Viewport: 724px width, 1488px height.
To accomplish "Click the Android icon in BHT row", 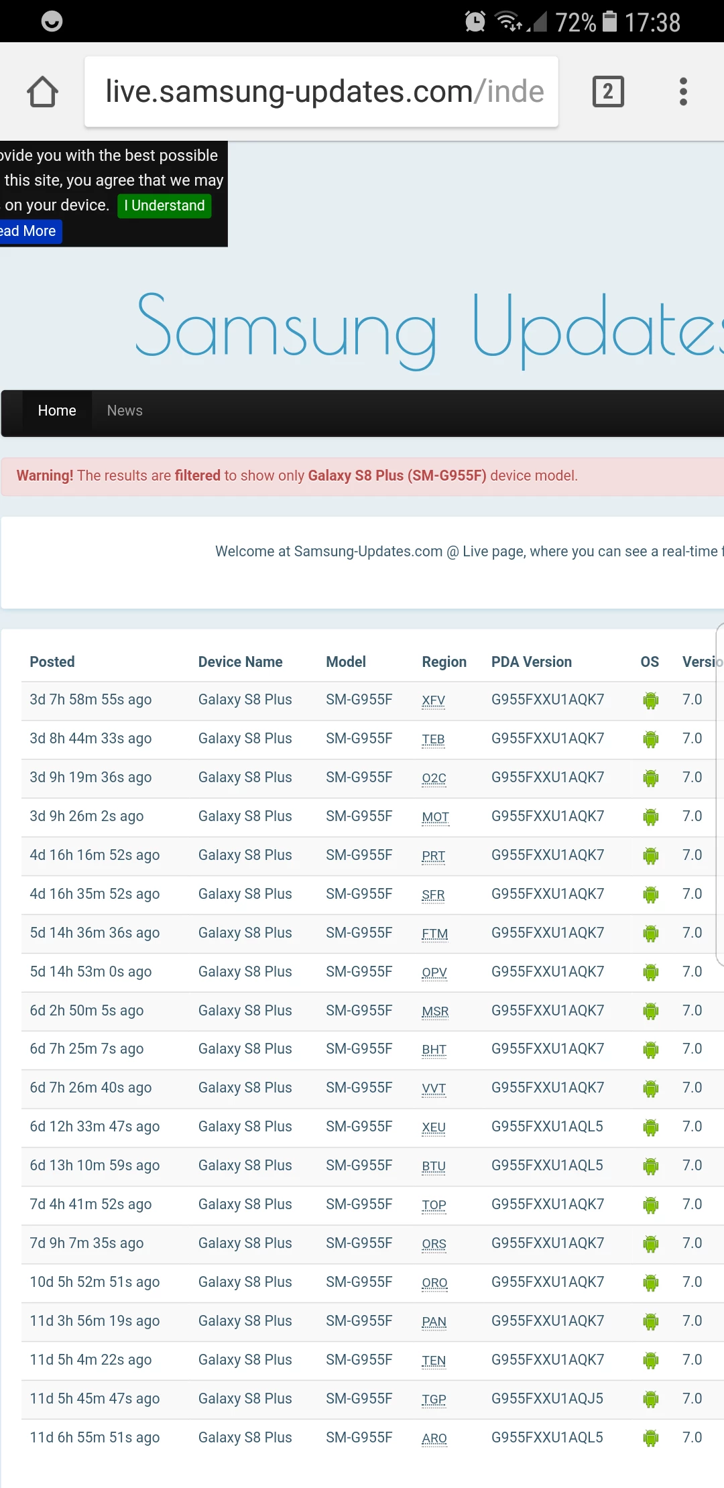I will click(650, 1050).
